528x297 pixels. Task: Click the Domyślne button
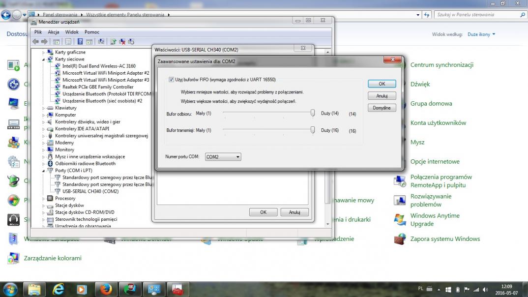tap(381, 108)
